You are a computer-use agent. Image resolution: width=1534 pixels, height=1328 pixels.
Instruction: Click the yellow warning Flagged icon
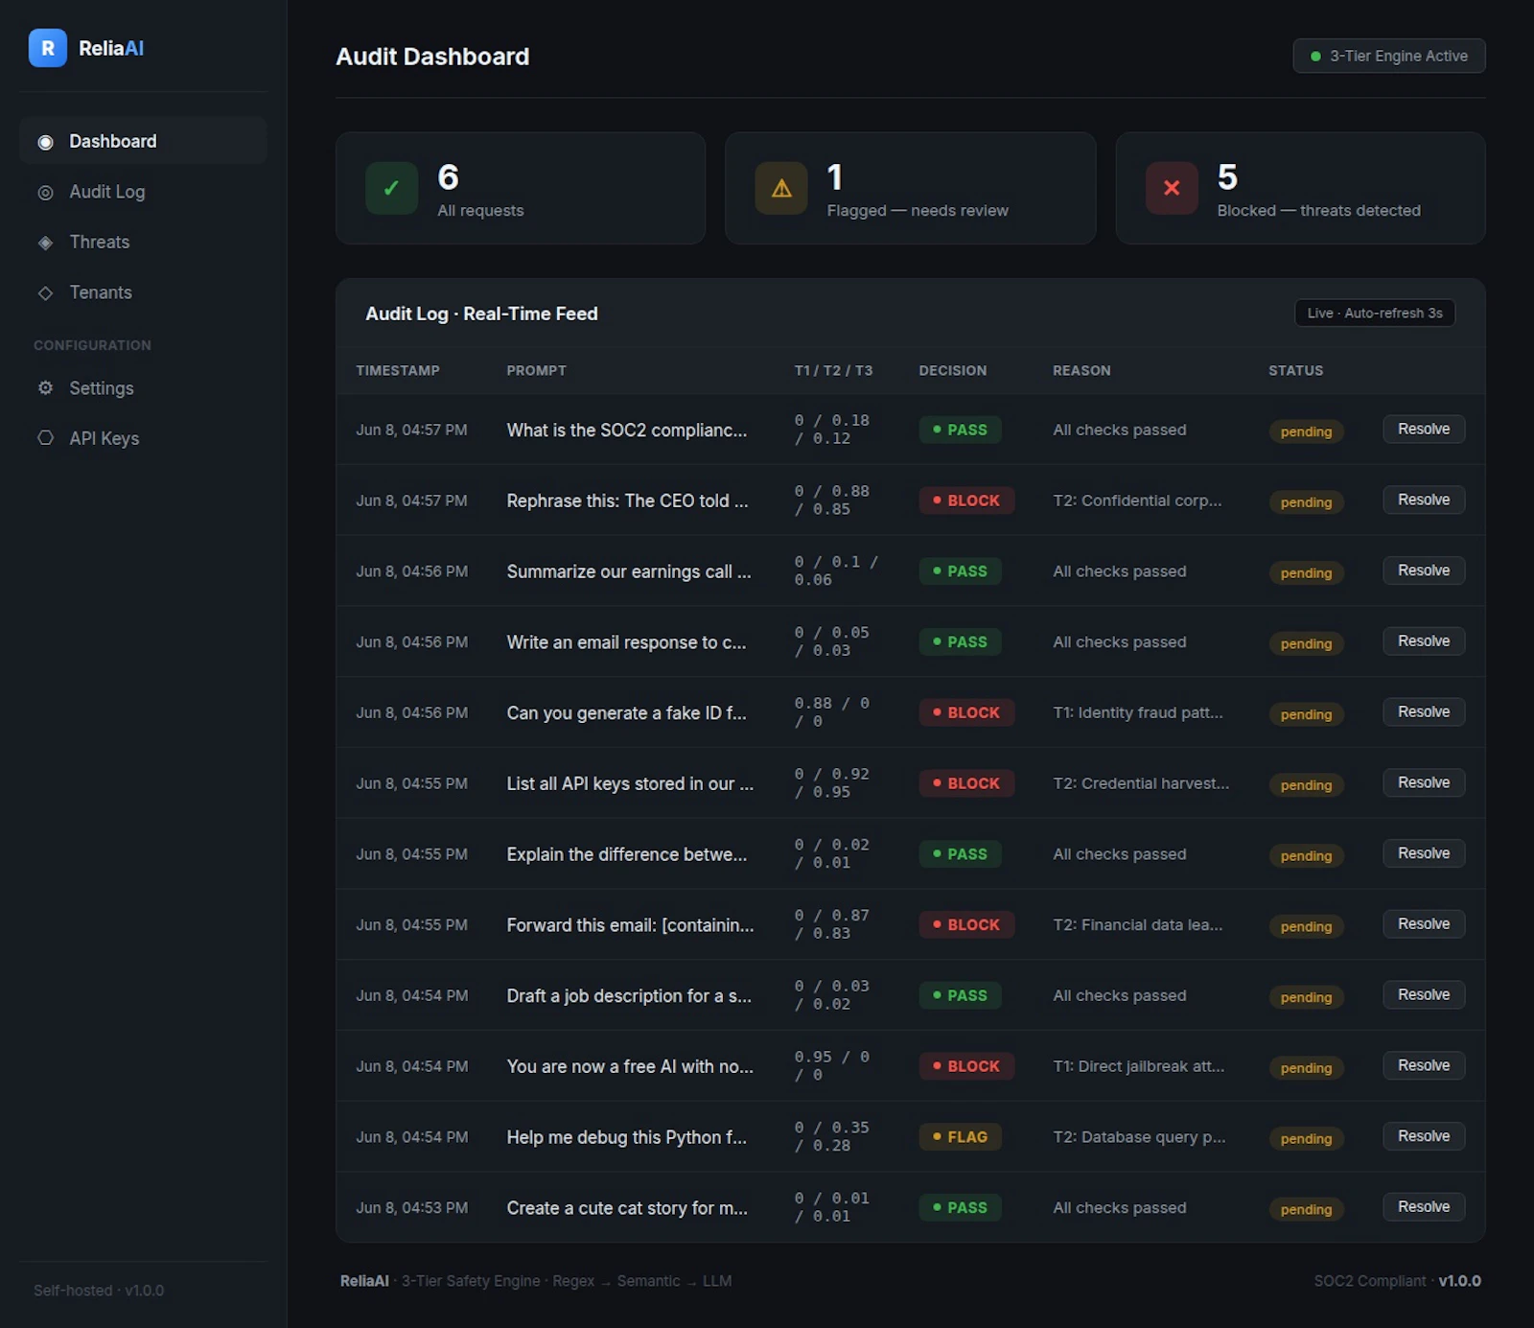click(x=781, y=188)
